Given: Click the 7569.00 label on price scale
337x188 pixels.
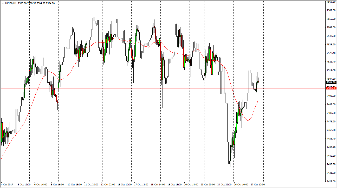Looking at the screenshot, I should click(x=331, y=2).
